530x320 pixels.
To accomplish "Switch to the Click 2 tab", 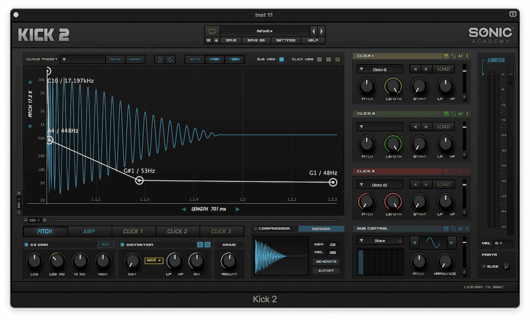I will [x=177, y=232].
